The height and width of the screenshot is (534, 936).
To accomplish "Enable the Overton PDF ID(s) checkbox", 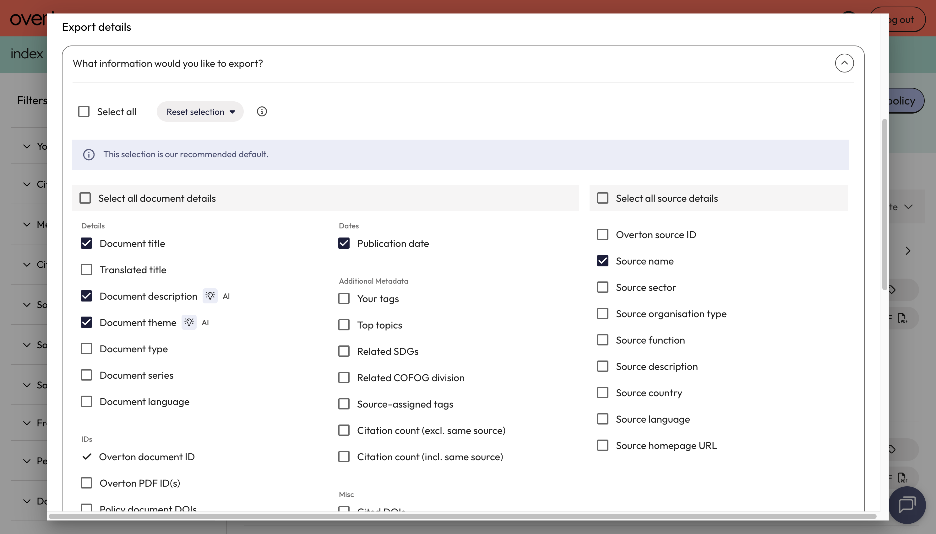I will click(86, 483).
